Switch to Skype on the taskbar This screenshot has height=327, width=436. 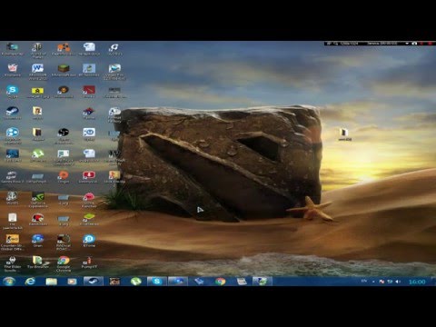tap(157, 282)
